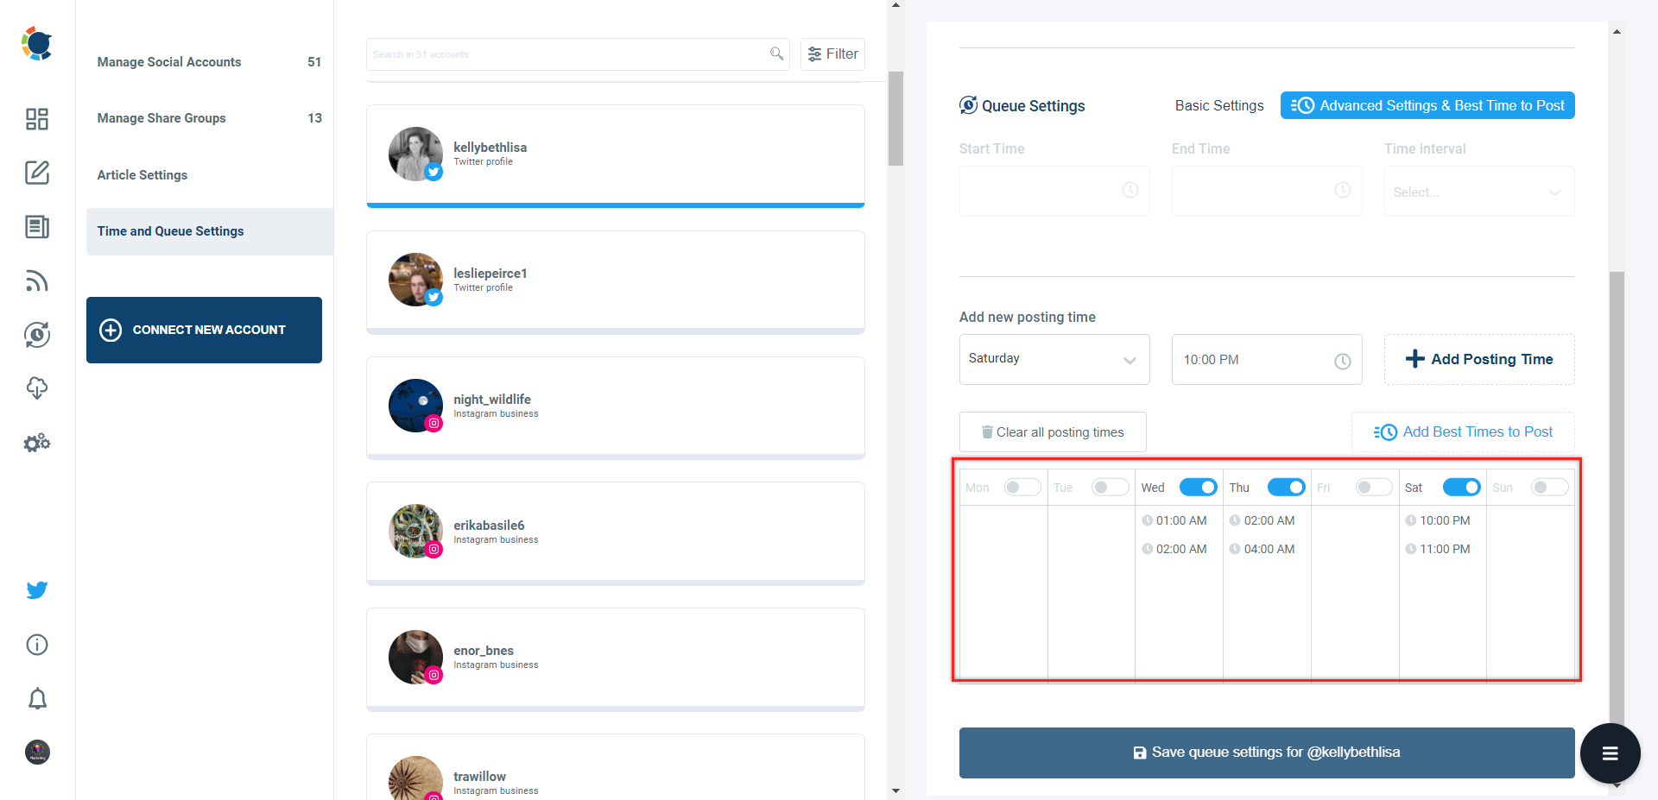Open the Time interval Select dropdown
This screenshot has height=800, width=1658.
click(1478, 192)
